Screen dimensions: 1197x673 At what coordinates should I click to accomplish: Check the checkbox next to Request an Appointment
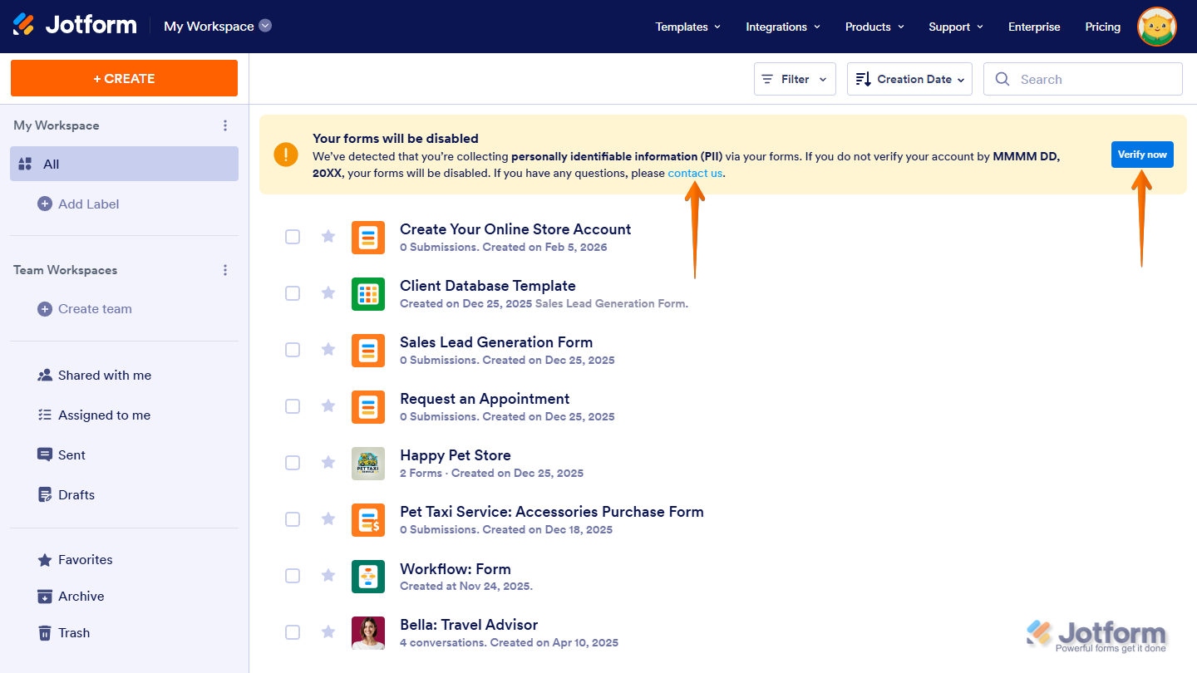coord(293,406)
